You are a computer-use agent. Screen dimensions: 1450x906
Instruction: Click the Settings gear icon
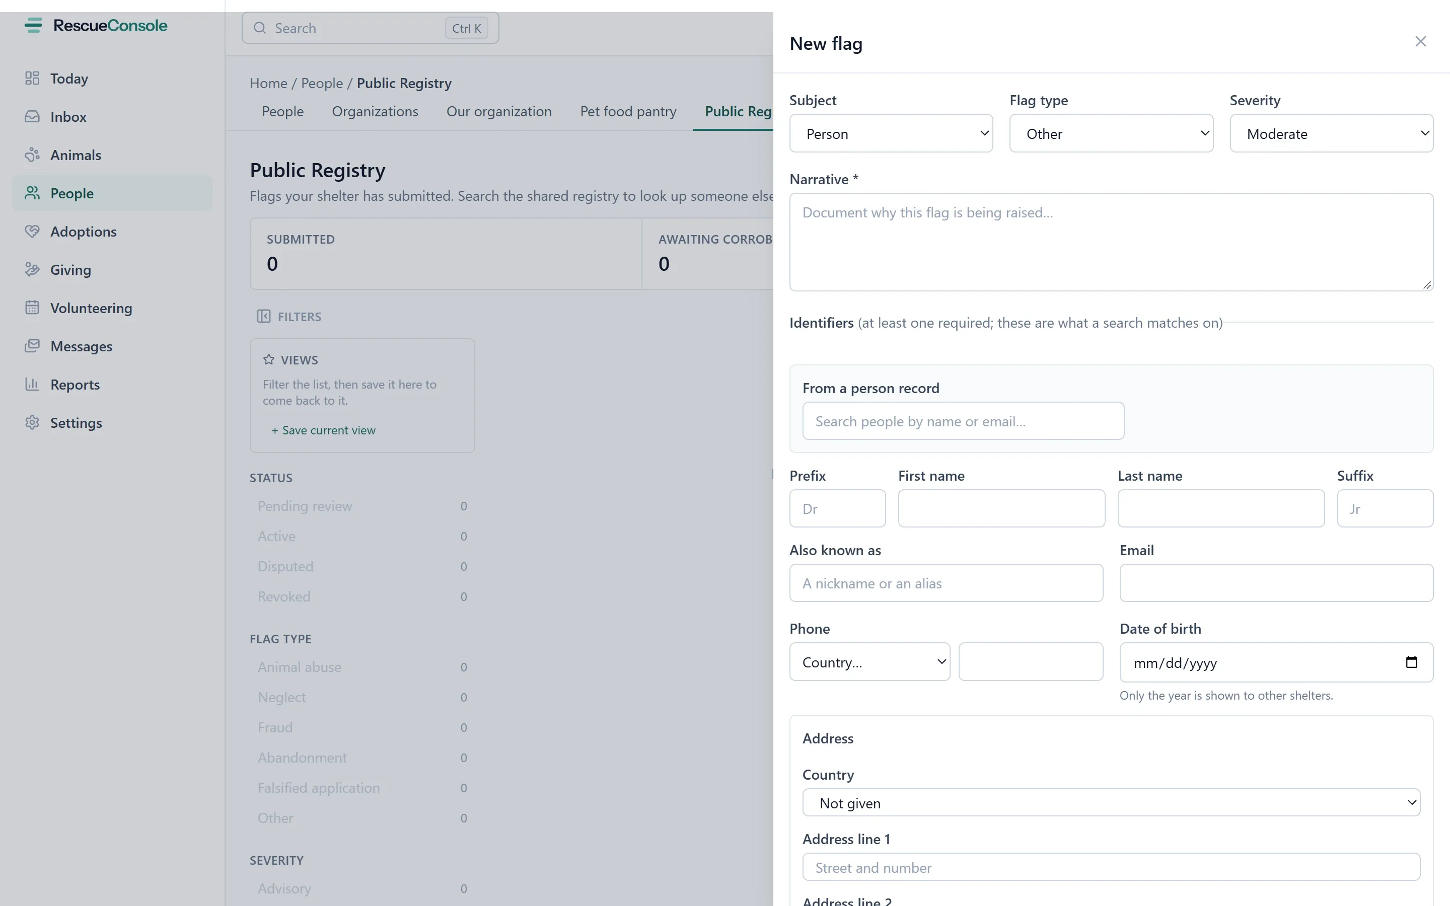[32, 422]
